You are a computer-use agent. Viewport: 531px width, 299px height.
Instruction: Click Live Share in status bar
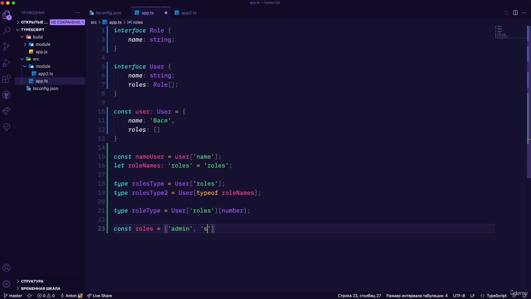point(99,296)
